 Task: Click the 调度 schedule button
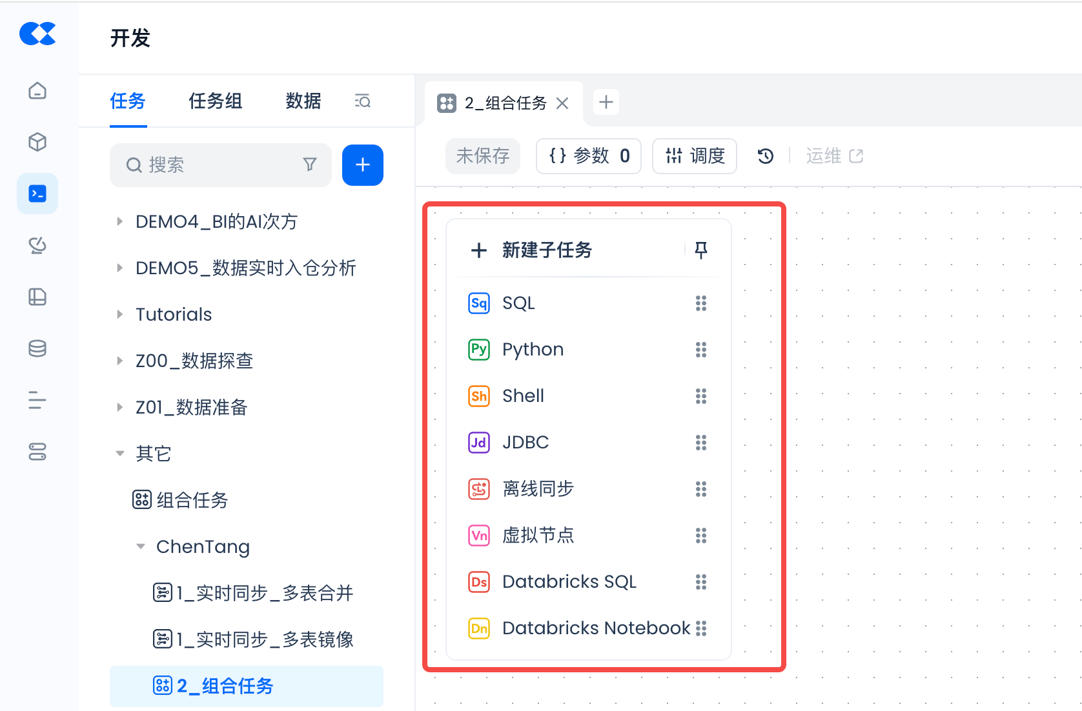(695, 156)
